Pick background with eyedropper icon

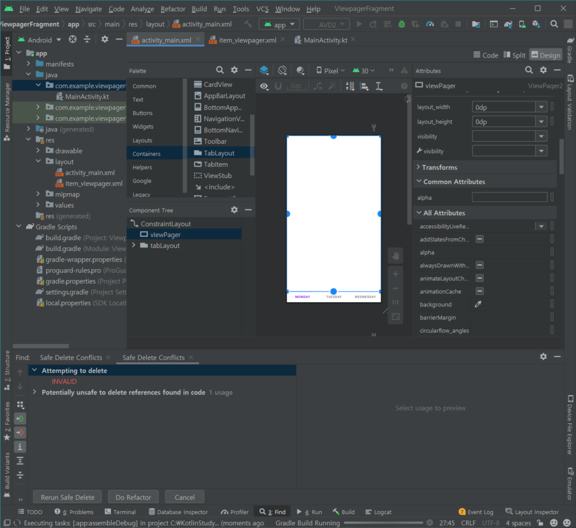(x=478, y=304)
